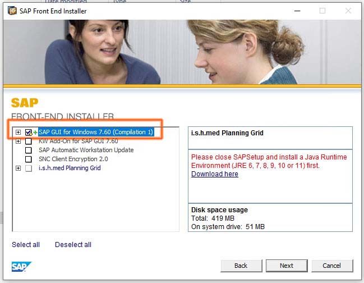Click the On system drive 51 MB text

228,227
